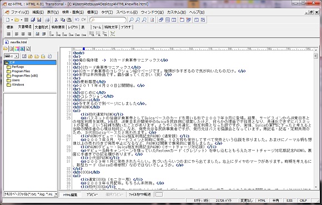Click the Copy icon in toolbar
This screenshot has width=322, height=205.
point(63,20)
